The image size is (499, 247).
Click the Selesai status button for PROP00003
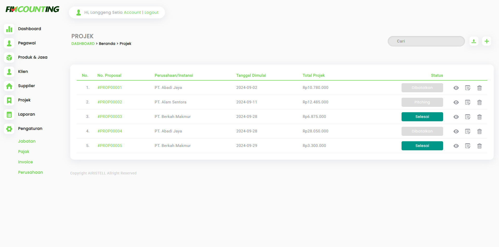pos(422,117)
